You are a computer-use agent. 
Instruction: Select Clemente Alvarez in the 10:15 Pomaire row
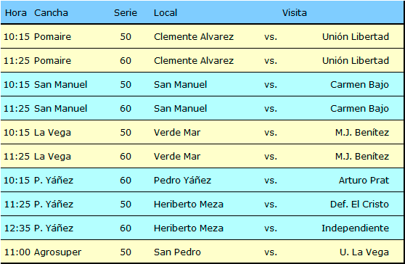click(x=194, y=37)
